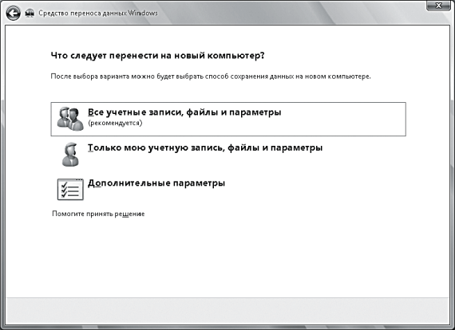The width and height of the screenshot is (455, 330).
Task: Select the two-users icon for all accounts
Action: [x=70, y=119]
